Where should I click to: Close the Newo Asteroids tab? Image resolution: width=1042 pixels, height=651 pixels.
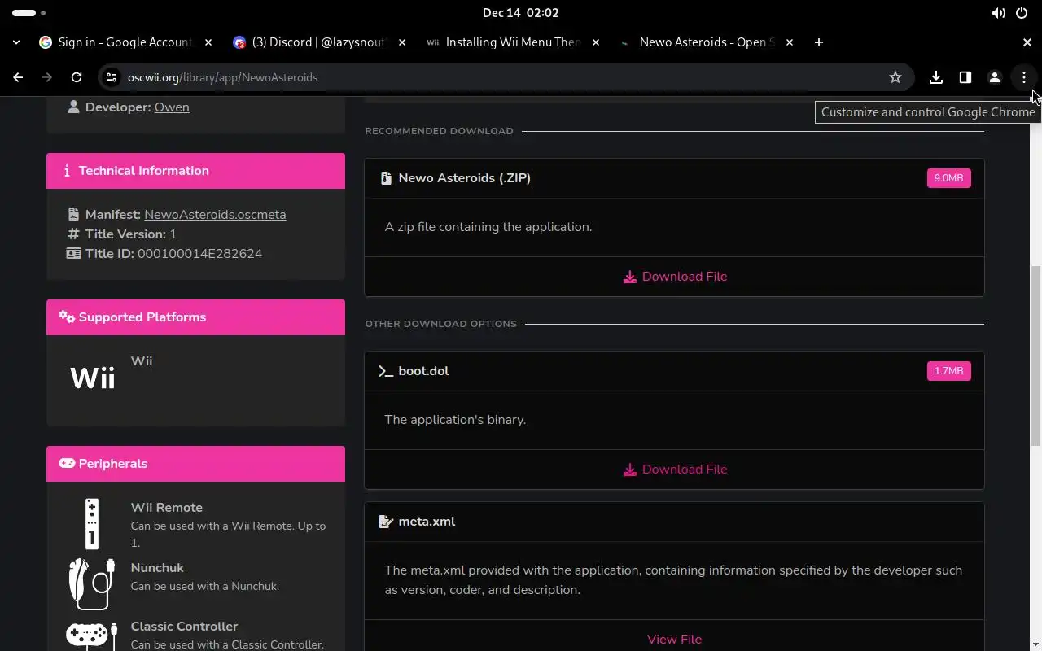click(x=790, y=42)
